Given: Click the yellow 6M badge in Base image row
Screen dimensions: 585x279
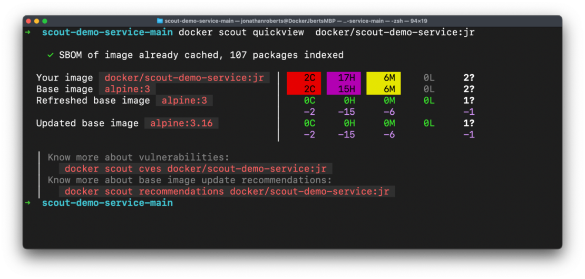Looking at the screenshot, I should click(x=384, y=89).
